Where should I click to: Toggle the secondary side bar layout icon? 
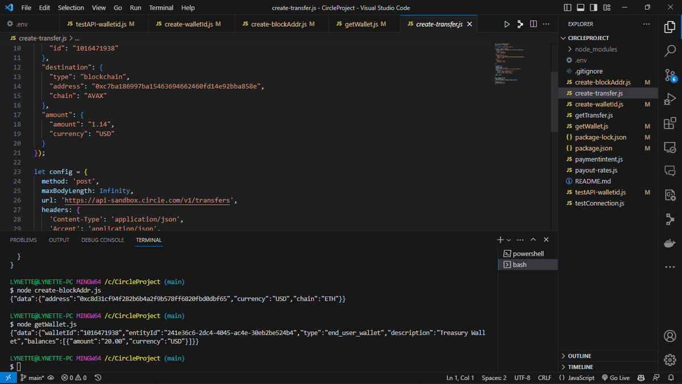click(x=593, y=7)
